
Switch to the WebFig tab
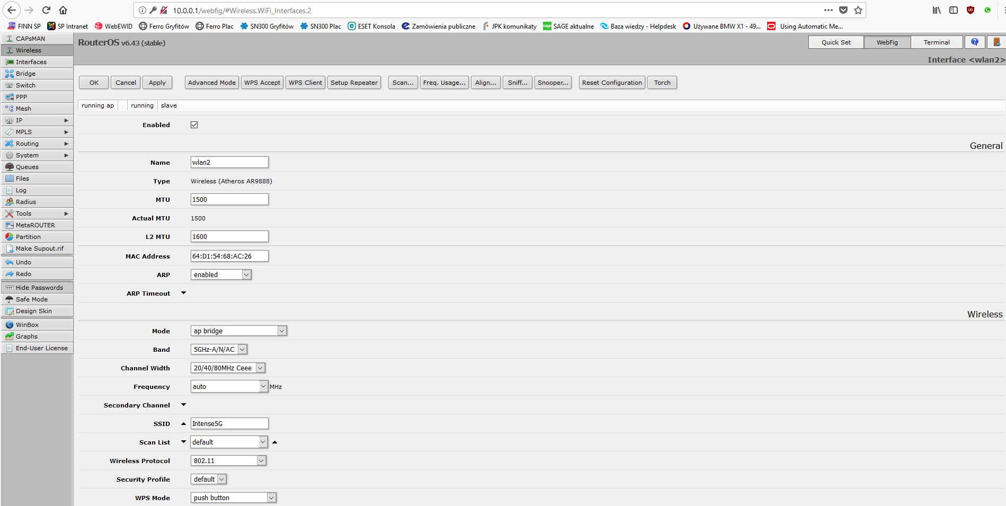(x=887, y=42)
